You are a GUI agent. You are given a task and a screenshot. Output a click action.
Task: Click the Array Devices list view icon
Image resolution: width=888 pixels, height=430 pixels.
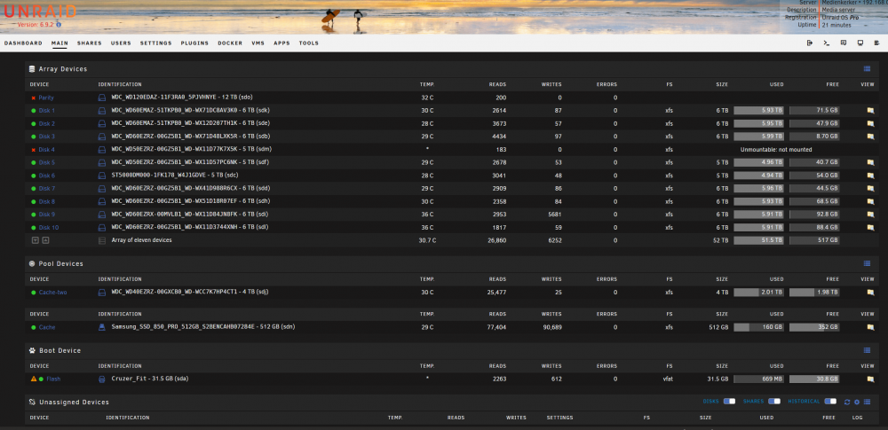[867, 69]
